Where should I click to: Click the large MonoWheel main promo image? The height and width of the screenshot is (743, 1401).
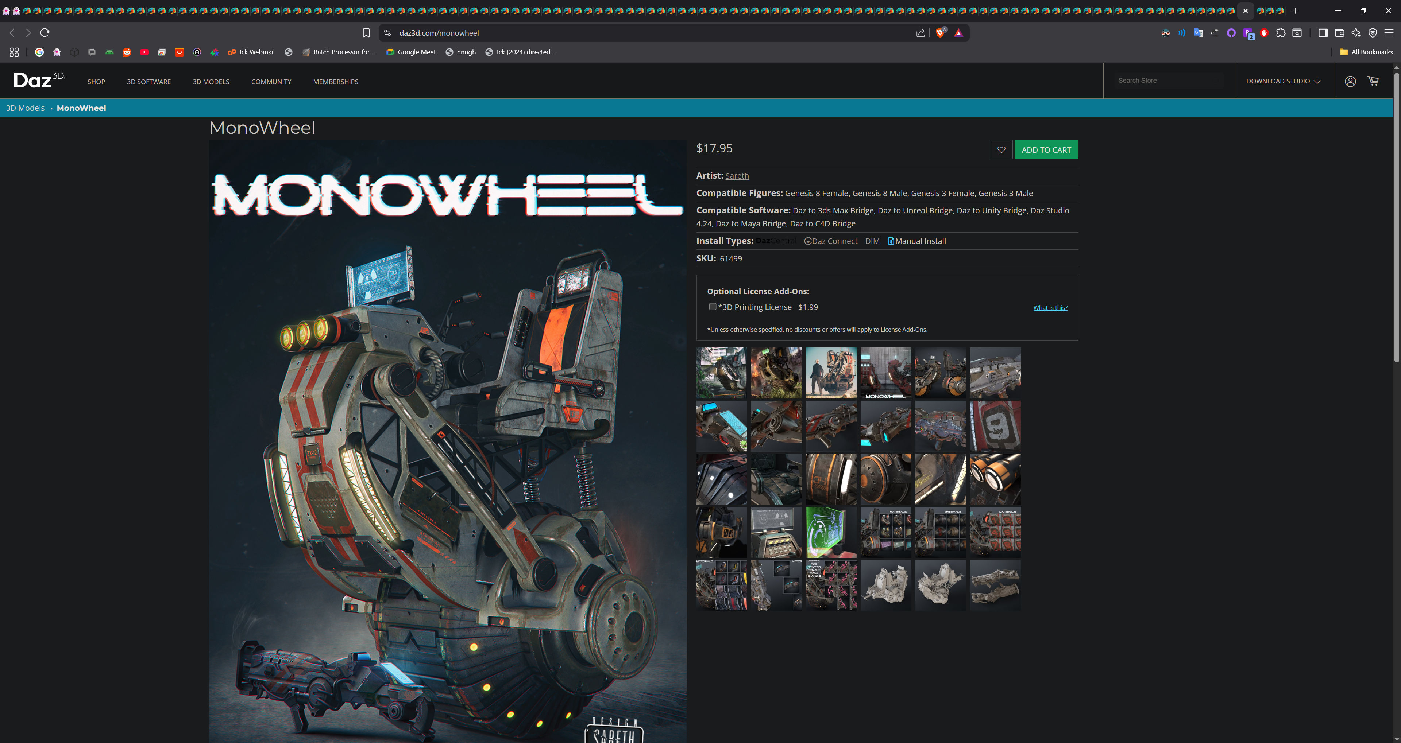coord(448,441)
